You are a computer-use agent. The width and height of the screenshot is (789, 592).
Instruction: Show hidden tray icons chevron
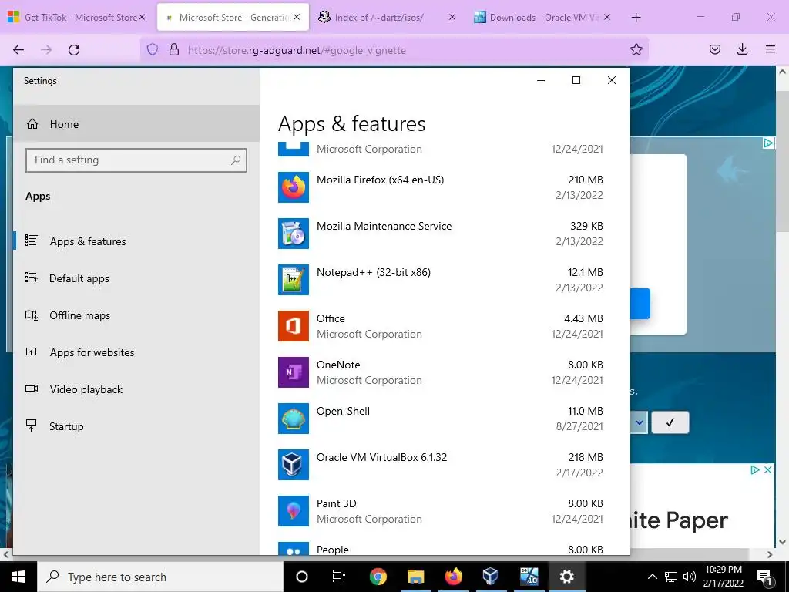[x=652, y=577]
